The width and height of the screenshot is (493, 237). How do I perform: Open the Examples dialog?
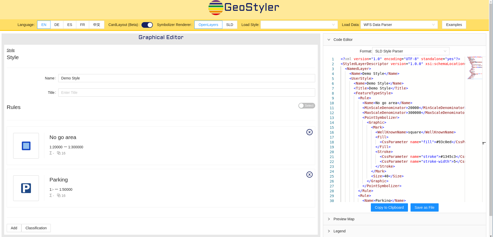[454, 25]
